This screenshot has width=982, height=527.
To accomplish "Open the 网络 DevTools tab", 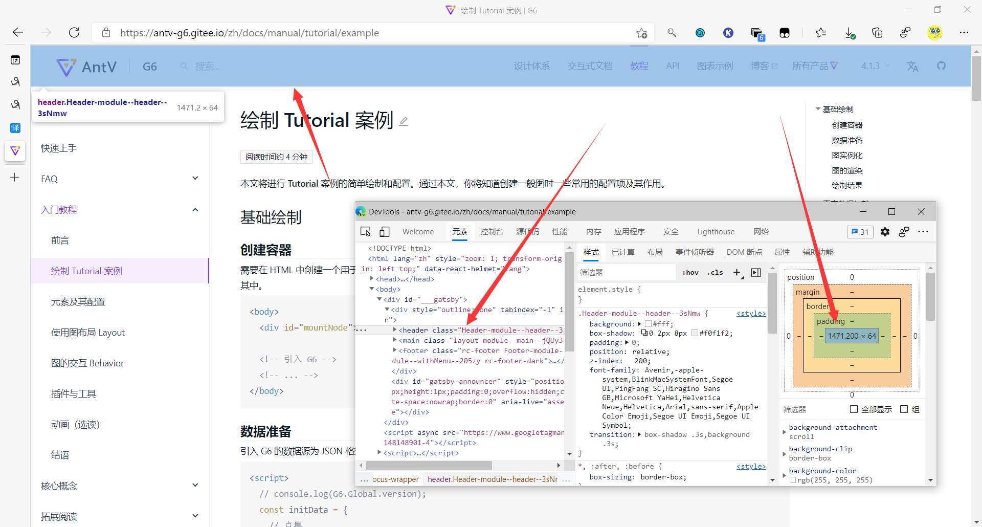I will point(761,232).
